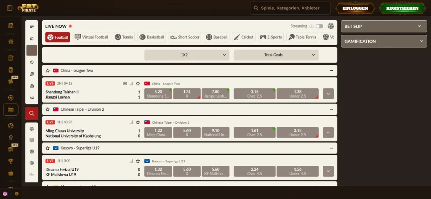Star the Dinamo Ferizaj U19 match
Viewport: 431px width, 199px height.
pos(138,161)
